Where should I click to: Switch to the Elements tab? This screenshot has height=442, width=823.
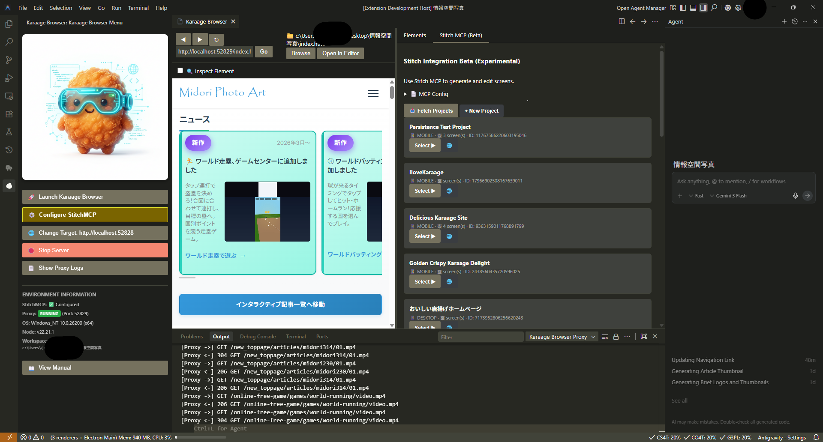point(415,36)
